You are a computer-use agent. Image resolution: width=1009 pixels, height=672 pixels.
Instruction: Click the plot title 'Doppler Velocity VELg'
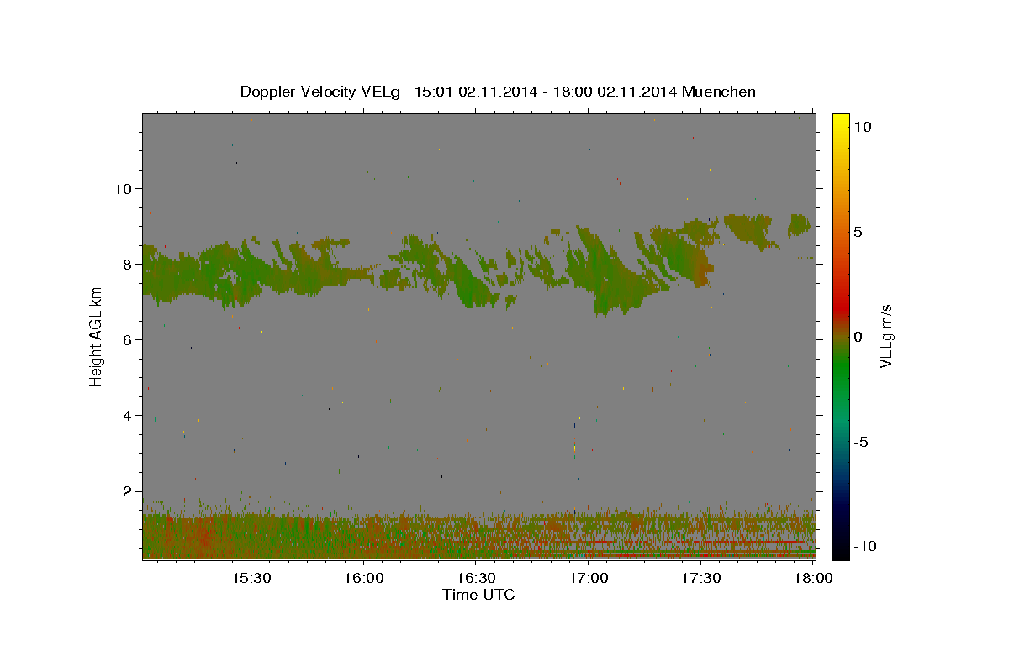pyautogui.click(x=319, y=92)
